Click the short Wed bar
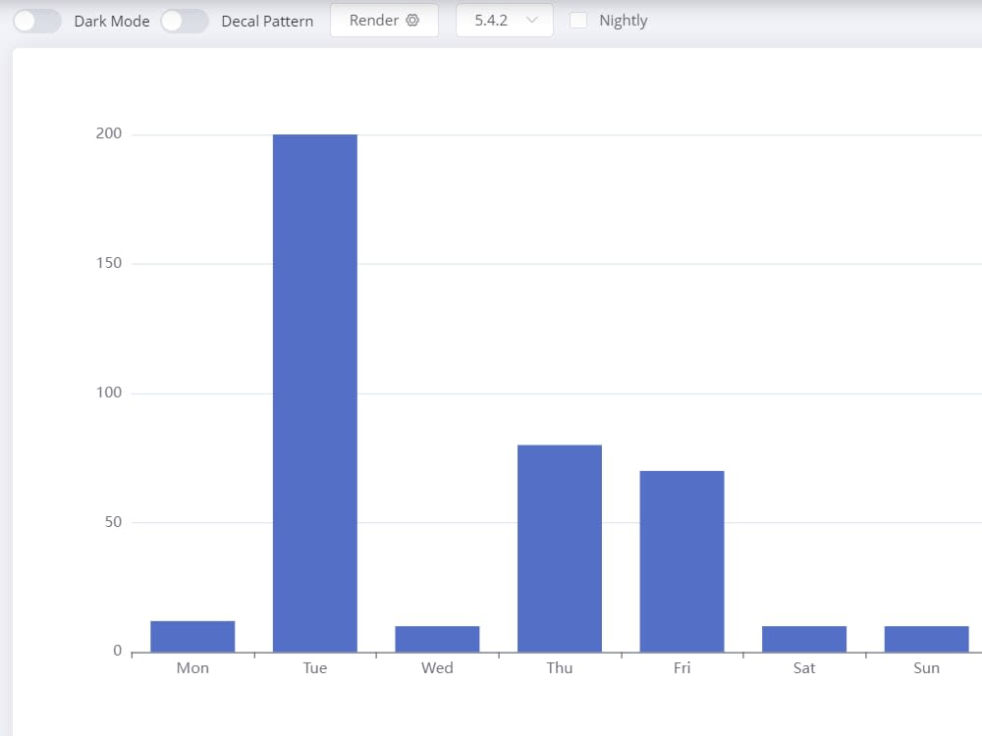The height and width of the screenshot is (736, 982). point(437,638)
